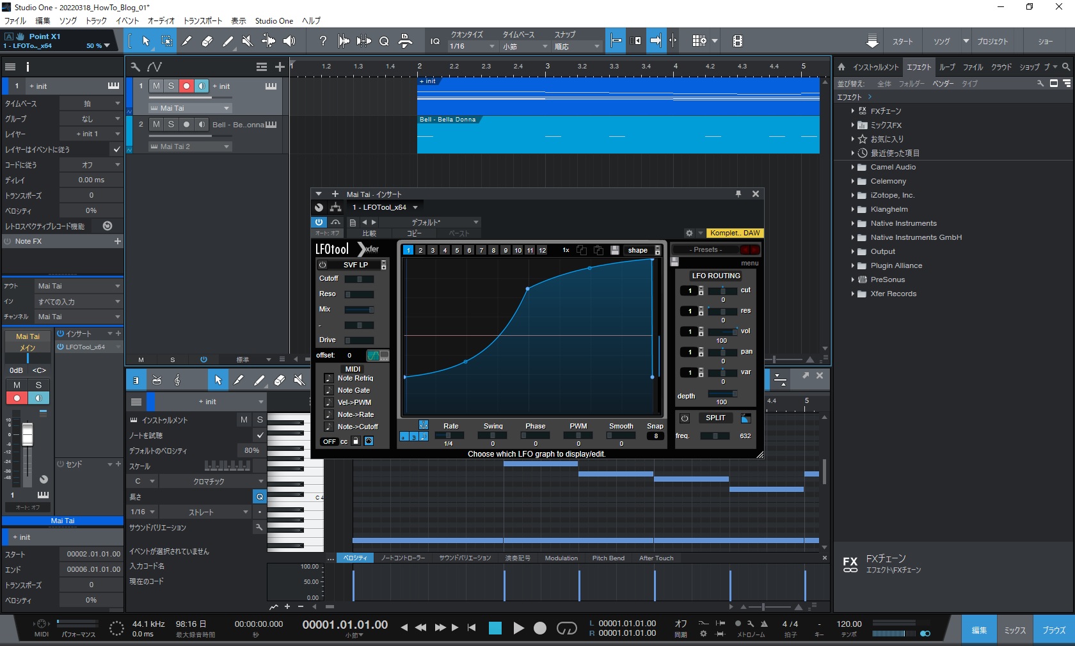Switch to Pitch Bend automation tab
This screenshot has width=1075, height=646.
tap(608, 558)
